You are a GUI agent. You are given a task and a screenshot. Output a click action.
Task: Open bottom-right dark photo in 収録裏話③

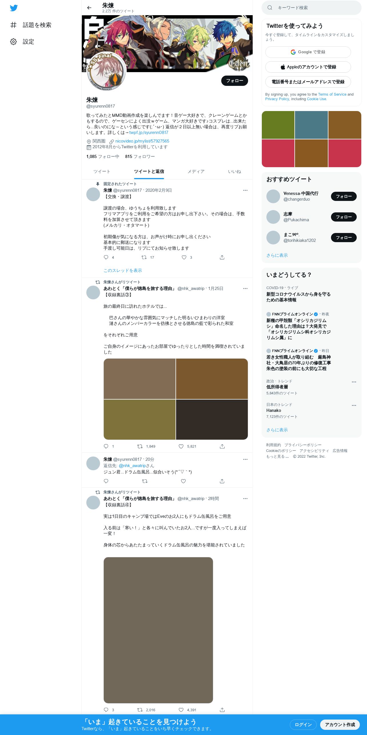click(x=212, y=419)
